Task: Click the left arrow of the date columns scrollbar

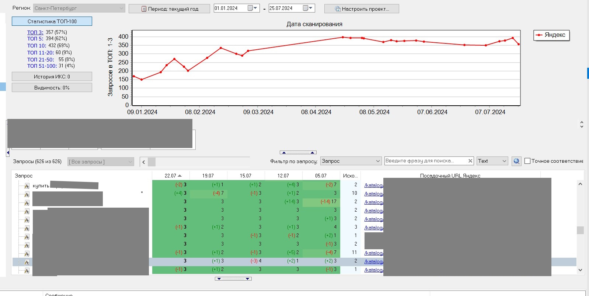Action: 144,162
